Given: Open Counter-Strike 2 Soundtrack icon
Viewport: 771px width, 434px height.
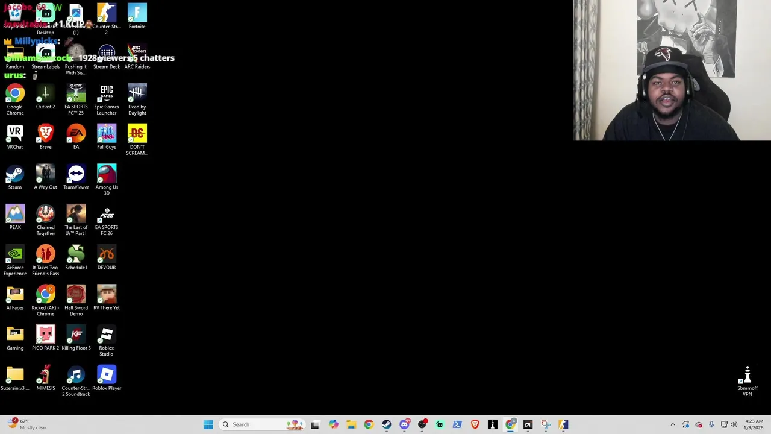Looking at the screenshot, I should coord(76,382).
